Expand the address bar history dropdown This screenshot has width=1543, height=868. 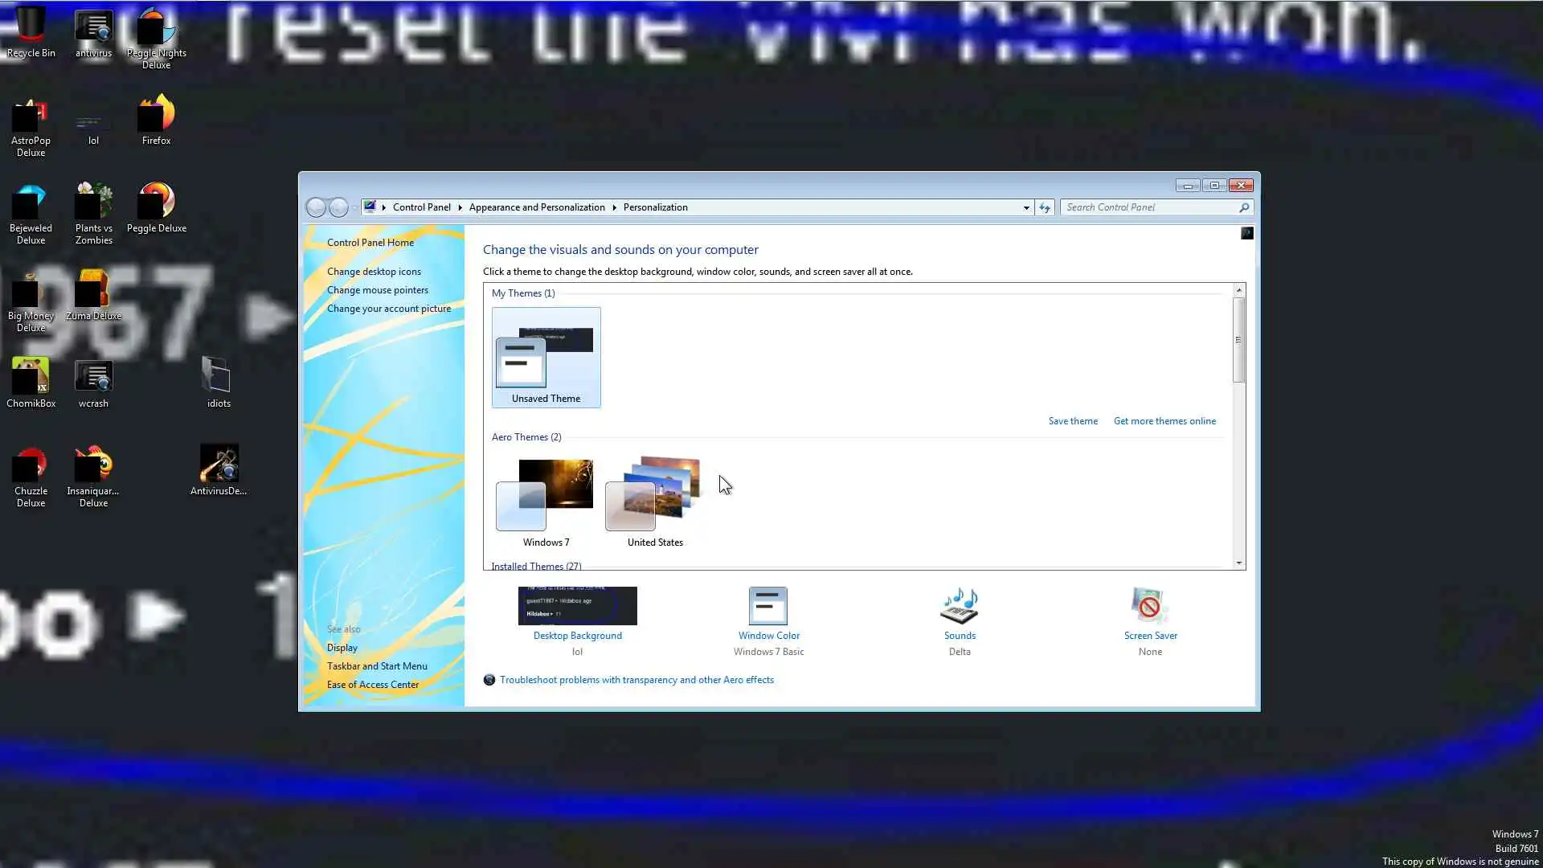click(1026, 207)
